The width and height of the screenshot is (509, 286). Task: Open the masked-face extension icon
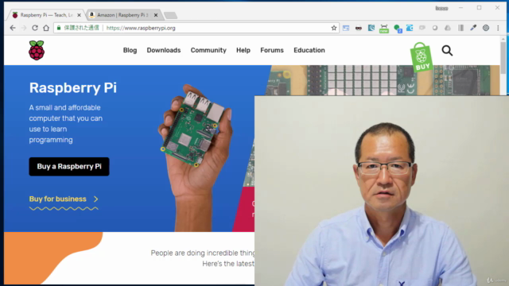click(x=359, y=28)
